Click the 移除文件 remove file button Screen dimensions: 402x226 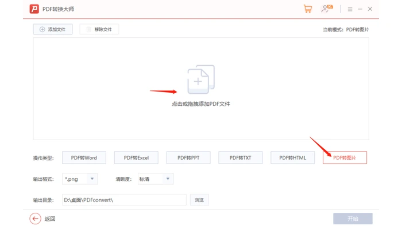coord(99,29)
